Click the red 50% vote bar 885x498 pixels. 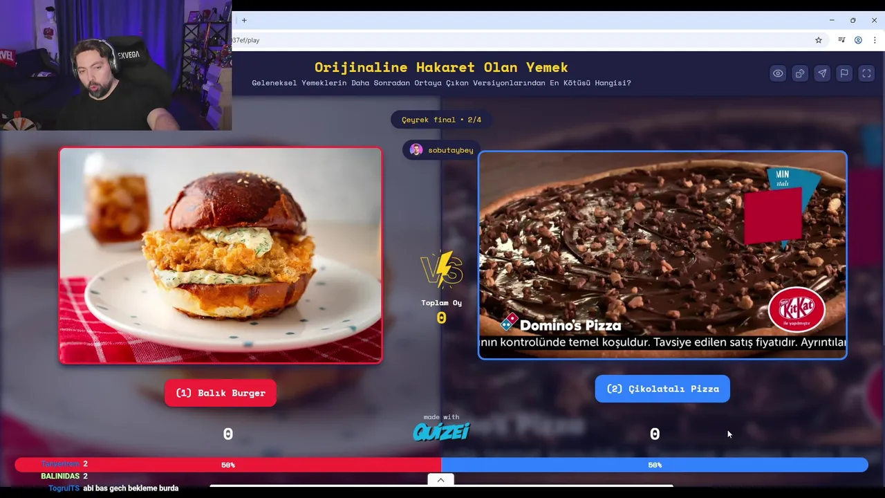point(228,465)
